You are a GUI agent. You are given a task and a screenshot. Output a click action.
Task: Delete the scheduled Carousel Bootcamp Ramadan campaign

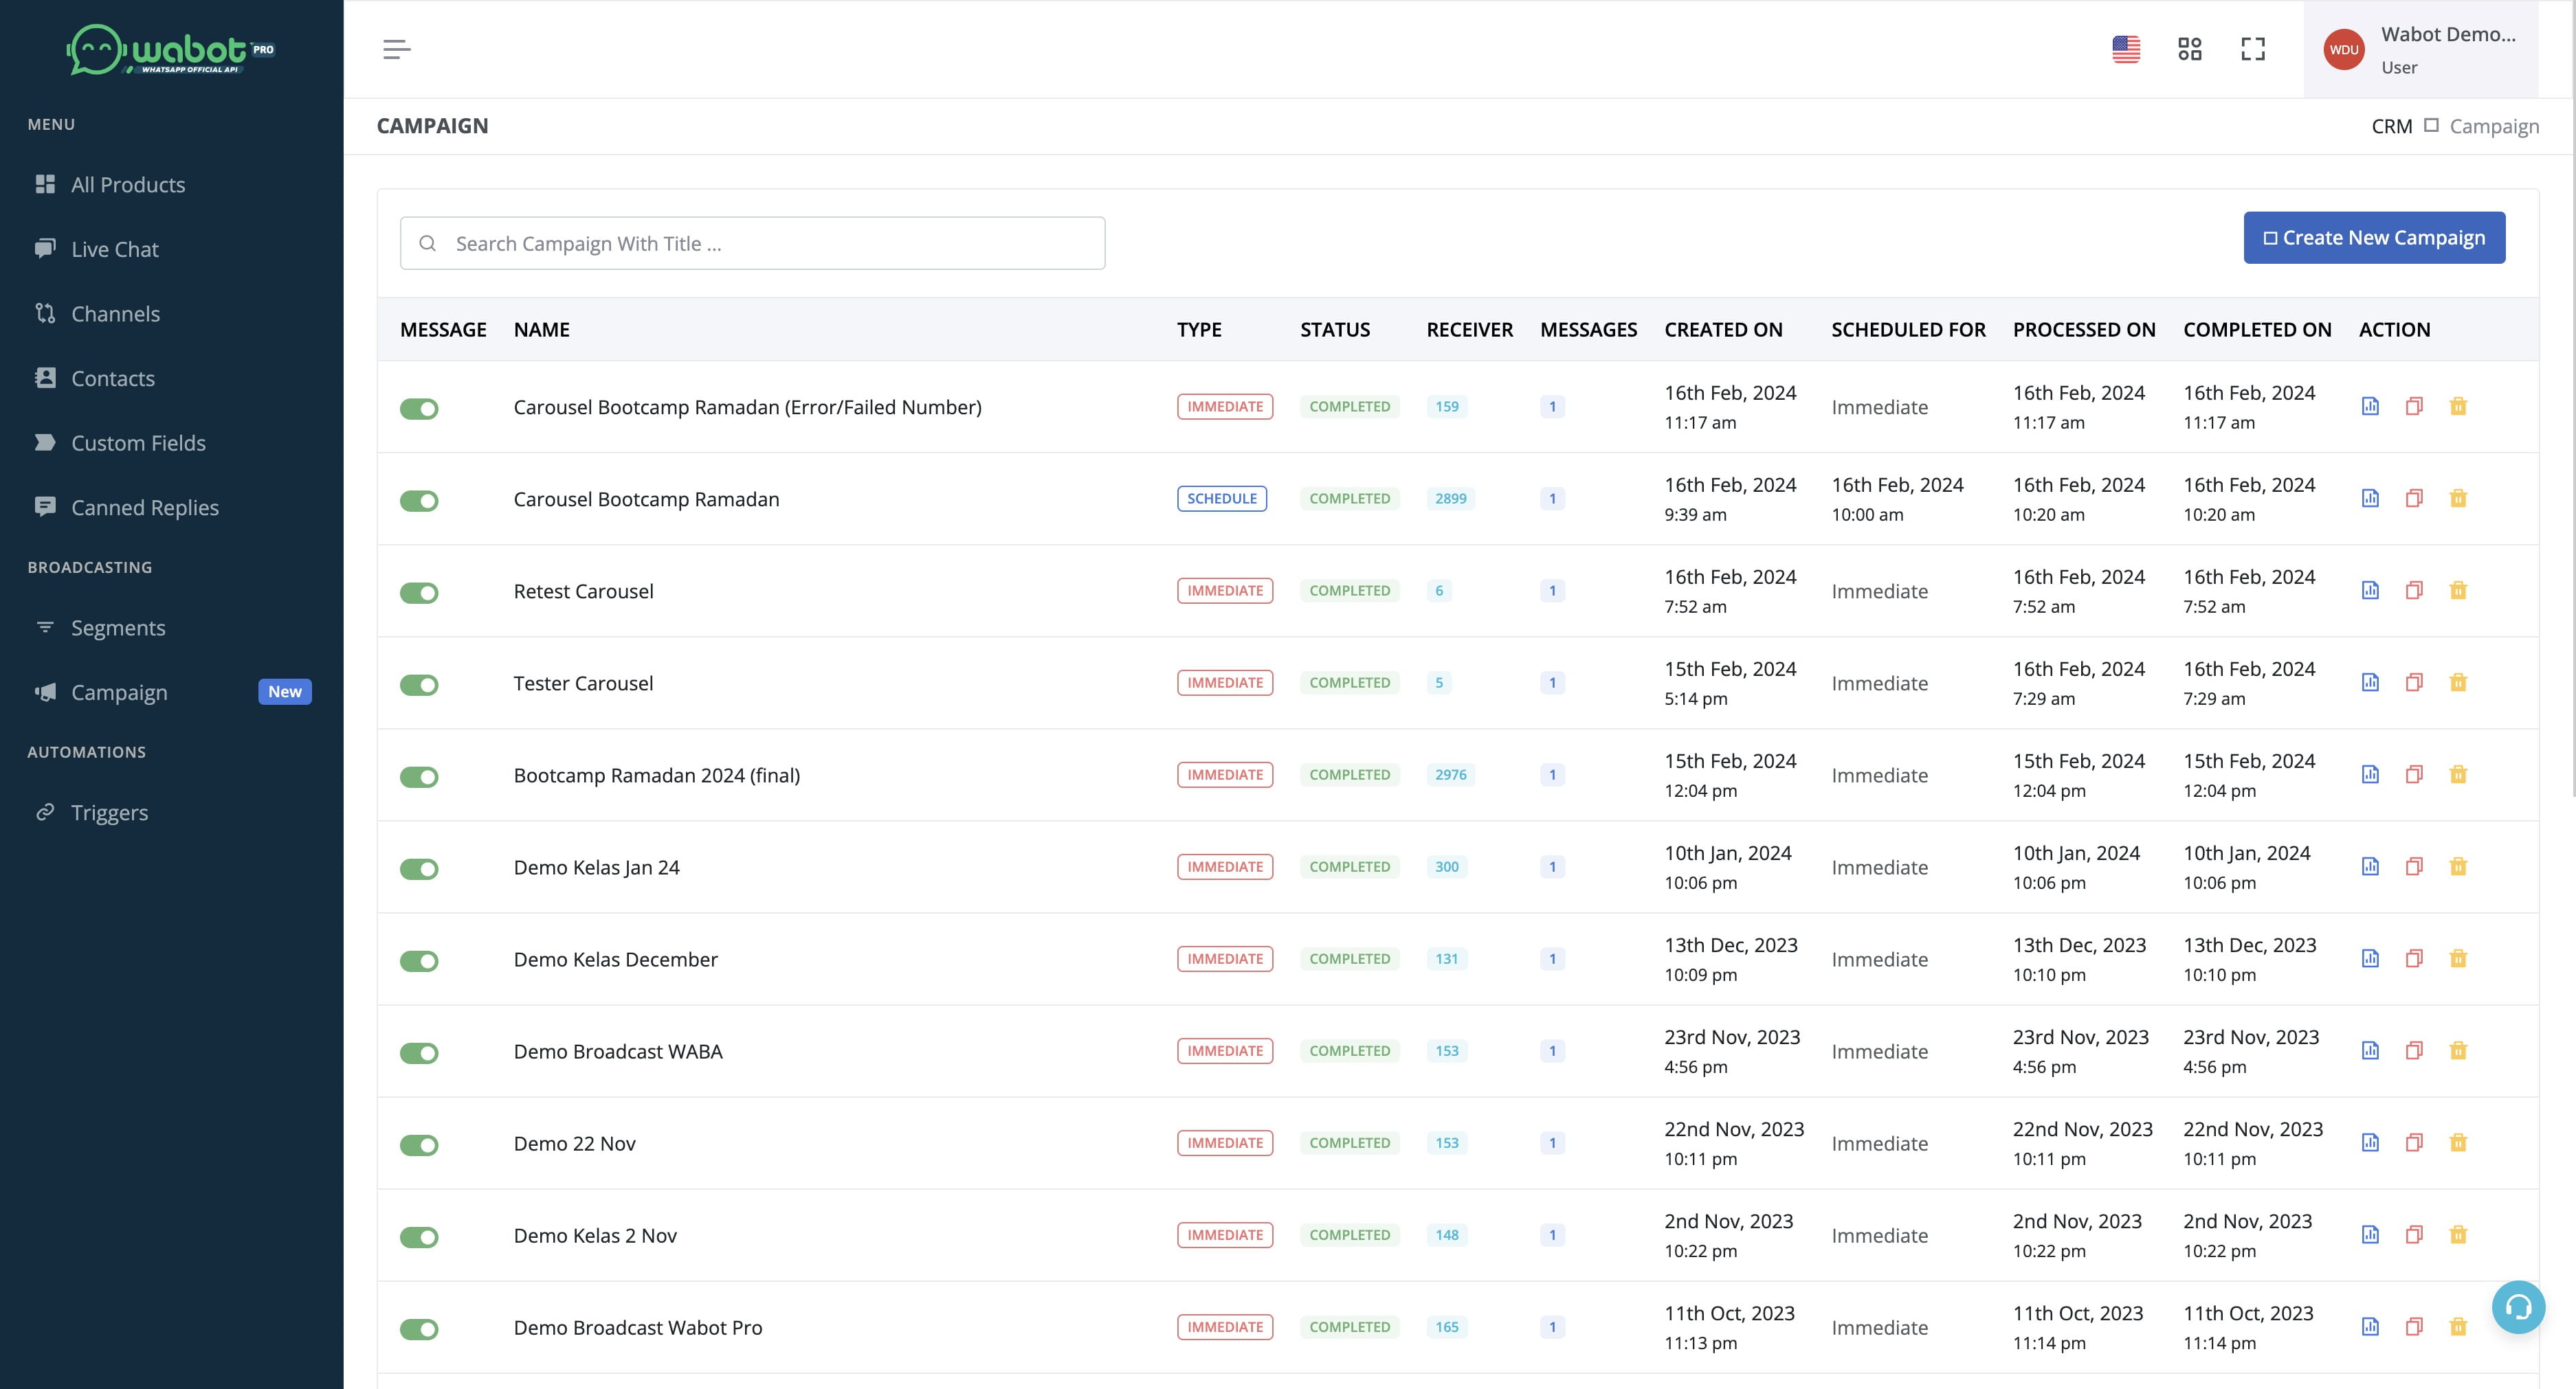click(2458, 497)
